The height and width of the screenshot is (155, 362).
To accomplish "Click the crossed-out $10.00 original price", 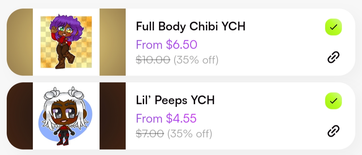I will 153,60.
